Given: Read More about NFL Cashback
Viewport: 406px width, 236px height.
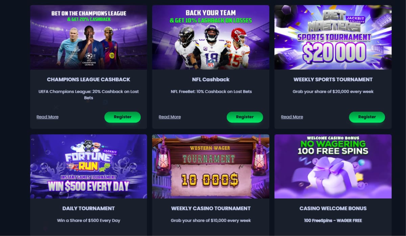Looking at the screenshot, I should [x=170, y=117].
